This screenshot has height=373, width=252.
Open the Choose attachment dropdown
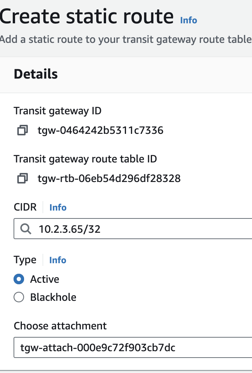tap(132, 347)
